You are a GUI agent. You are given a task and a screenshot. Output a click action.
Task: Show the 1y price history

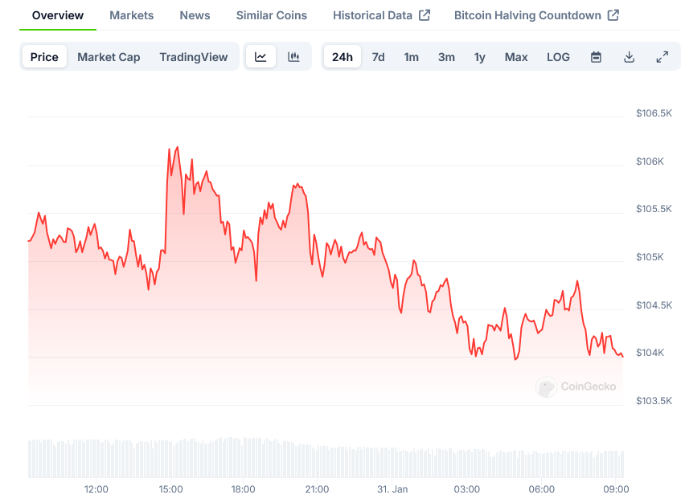click(x=479, y=57)
